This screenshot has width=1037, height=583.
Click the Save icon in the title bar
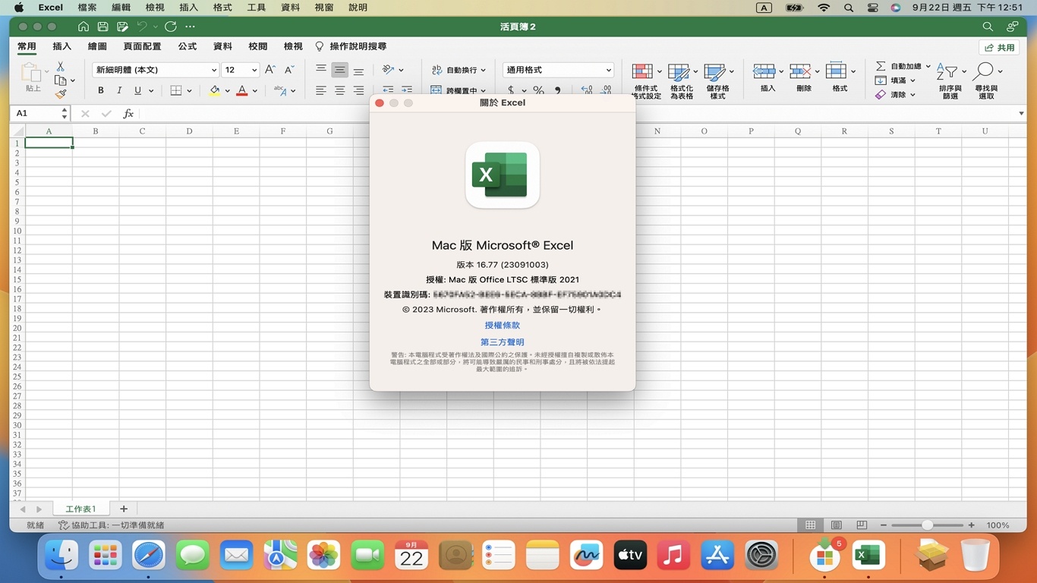point(102,27)
